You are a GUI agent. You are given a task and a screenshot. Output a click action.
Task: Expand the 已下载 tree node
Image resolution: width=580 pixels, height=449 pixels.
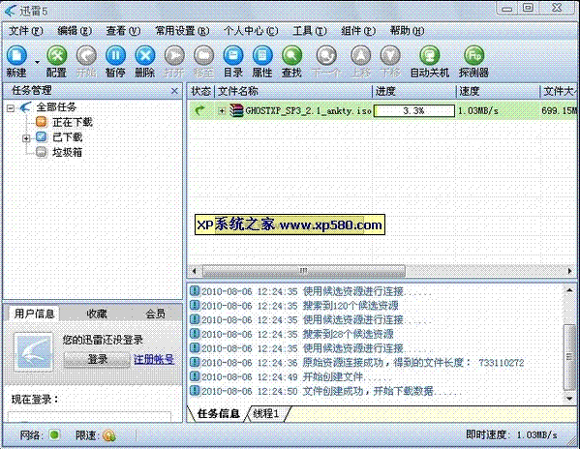coord(26,138)
